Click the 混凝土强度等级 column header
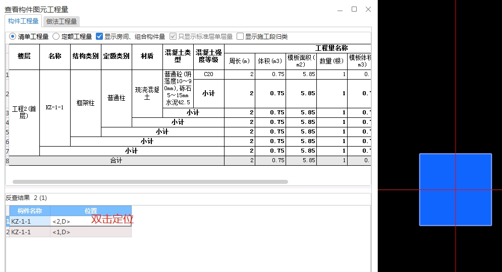This screenshot has height=272, width=502. pos(208,56)
